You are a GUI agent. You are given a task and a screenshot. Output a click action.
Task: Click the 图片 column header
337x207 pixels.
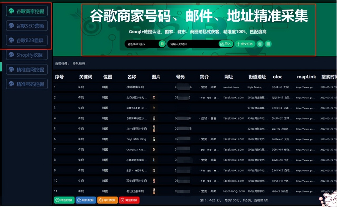(x=156, y=77)
